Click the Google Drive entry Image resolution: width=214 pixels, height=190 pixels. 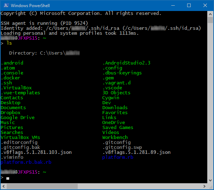coord(18,118)
